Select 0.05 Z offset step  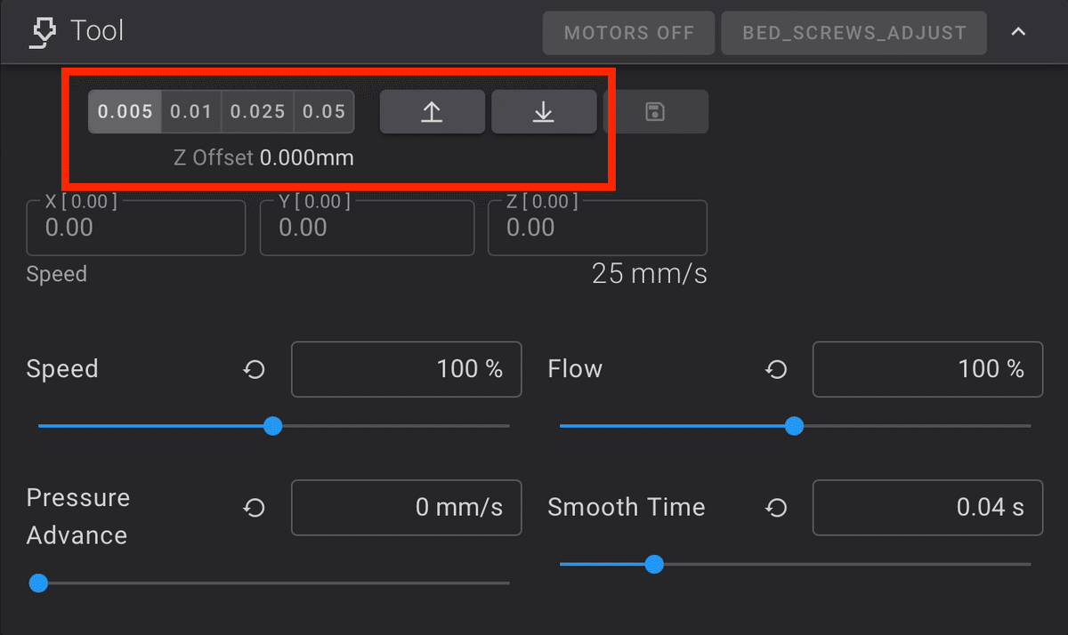click(324, 112)
